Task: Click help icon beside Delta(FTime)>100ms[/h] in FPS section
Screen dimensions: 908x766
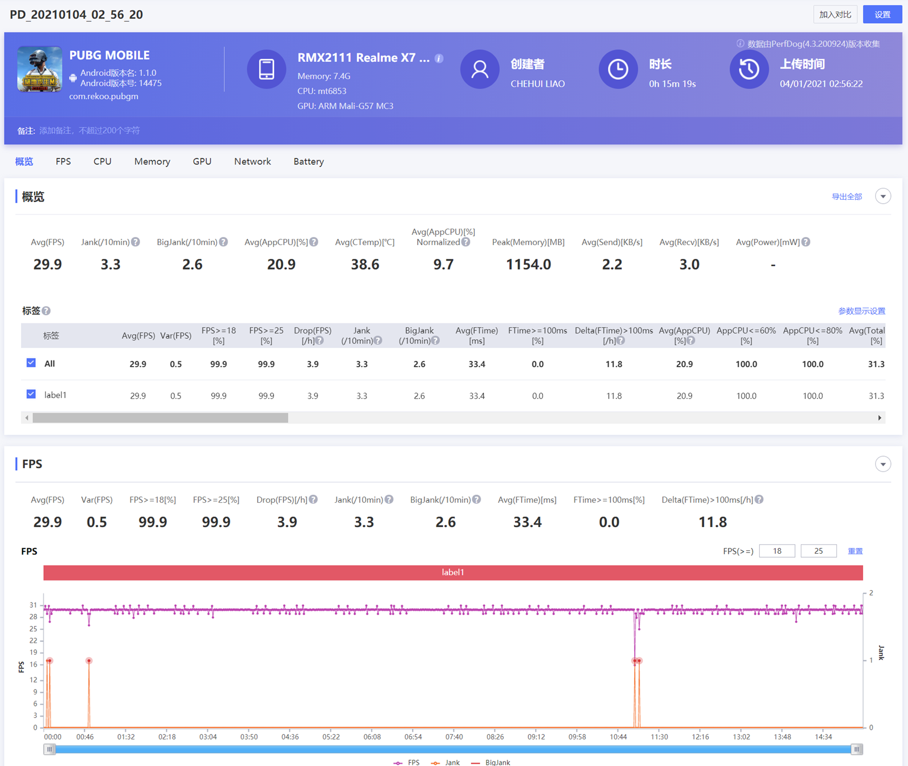Action: pos(759,500)
